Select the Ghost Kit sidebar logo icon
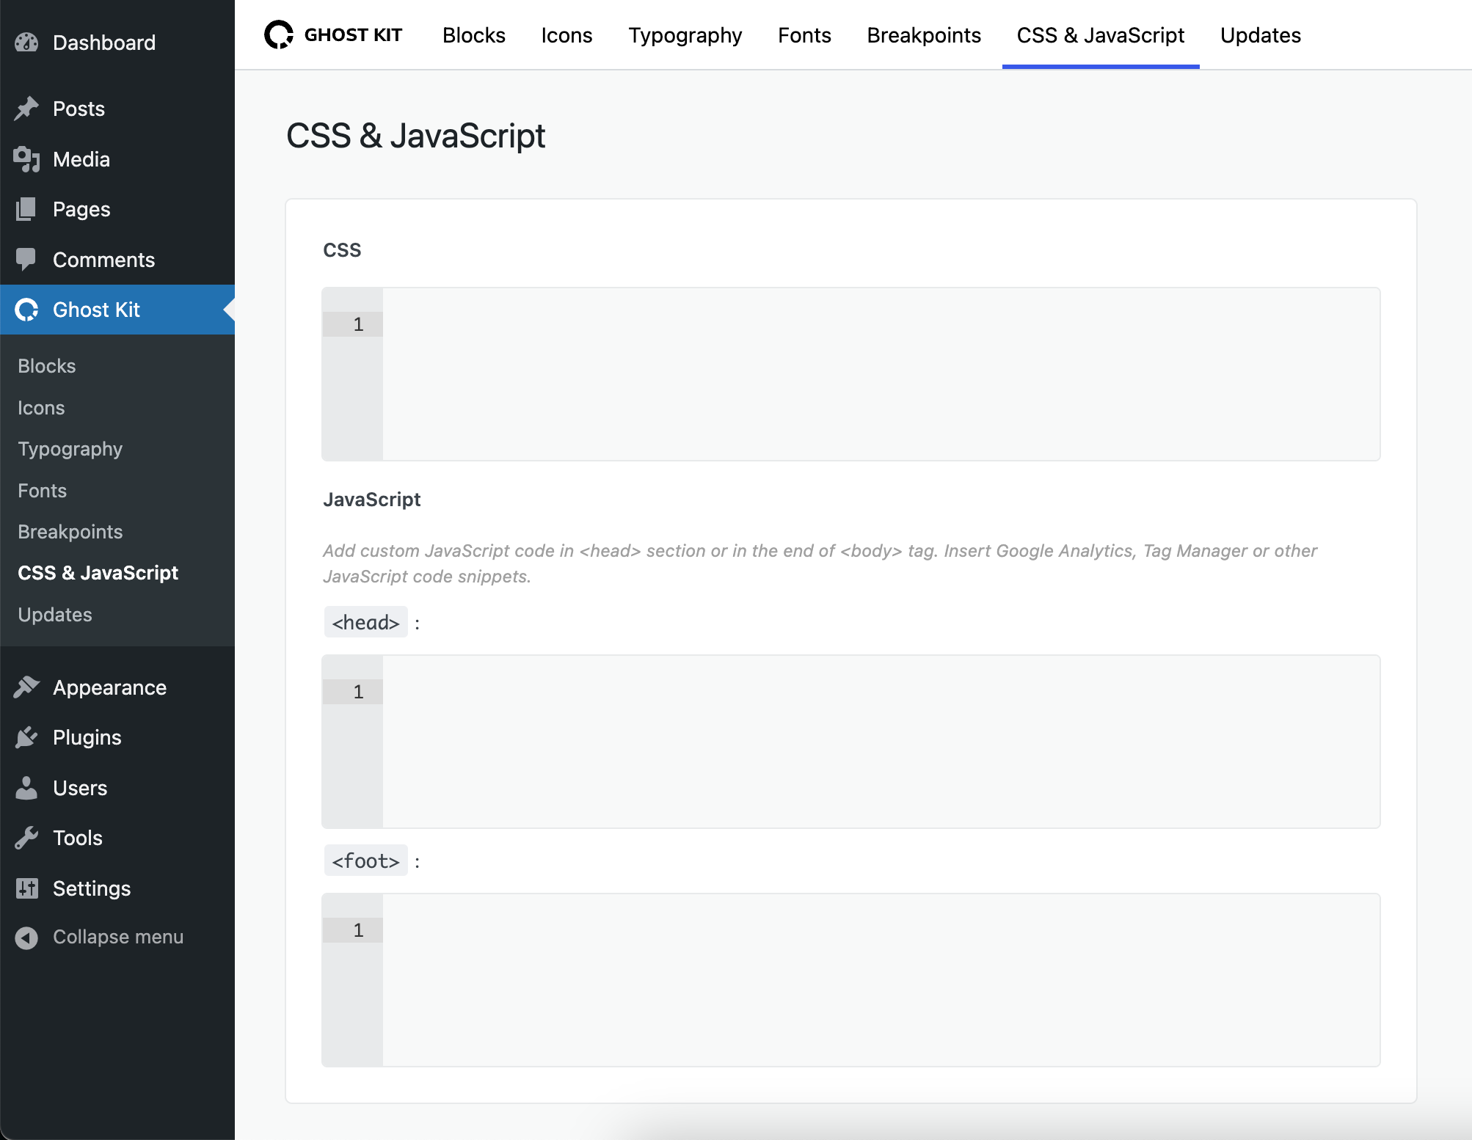Screen dimensions: 1472x1140 pyautogui.click(x=26, y=310)
